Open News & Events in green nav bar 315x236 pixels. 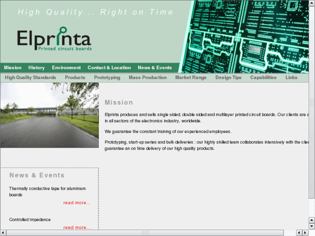(155, 68)
